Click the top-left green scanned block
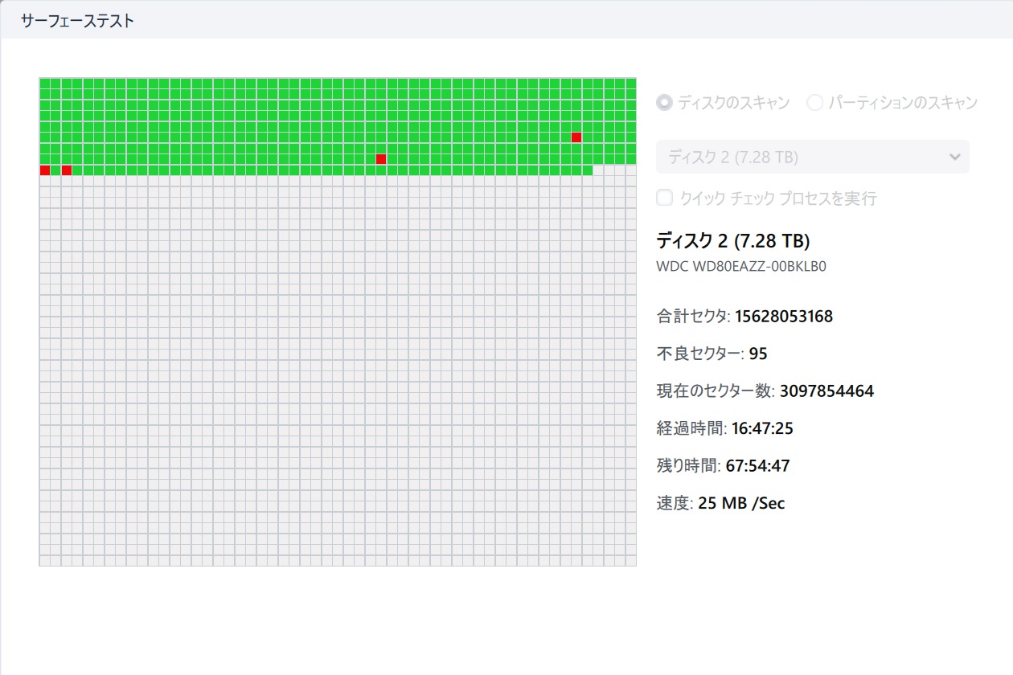 (x=45, y=84)
